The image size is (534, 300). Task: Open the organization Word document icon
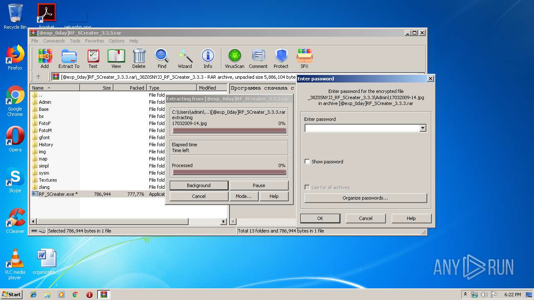[46, 262]
